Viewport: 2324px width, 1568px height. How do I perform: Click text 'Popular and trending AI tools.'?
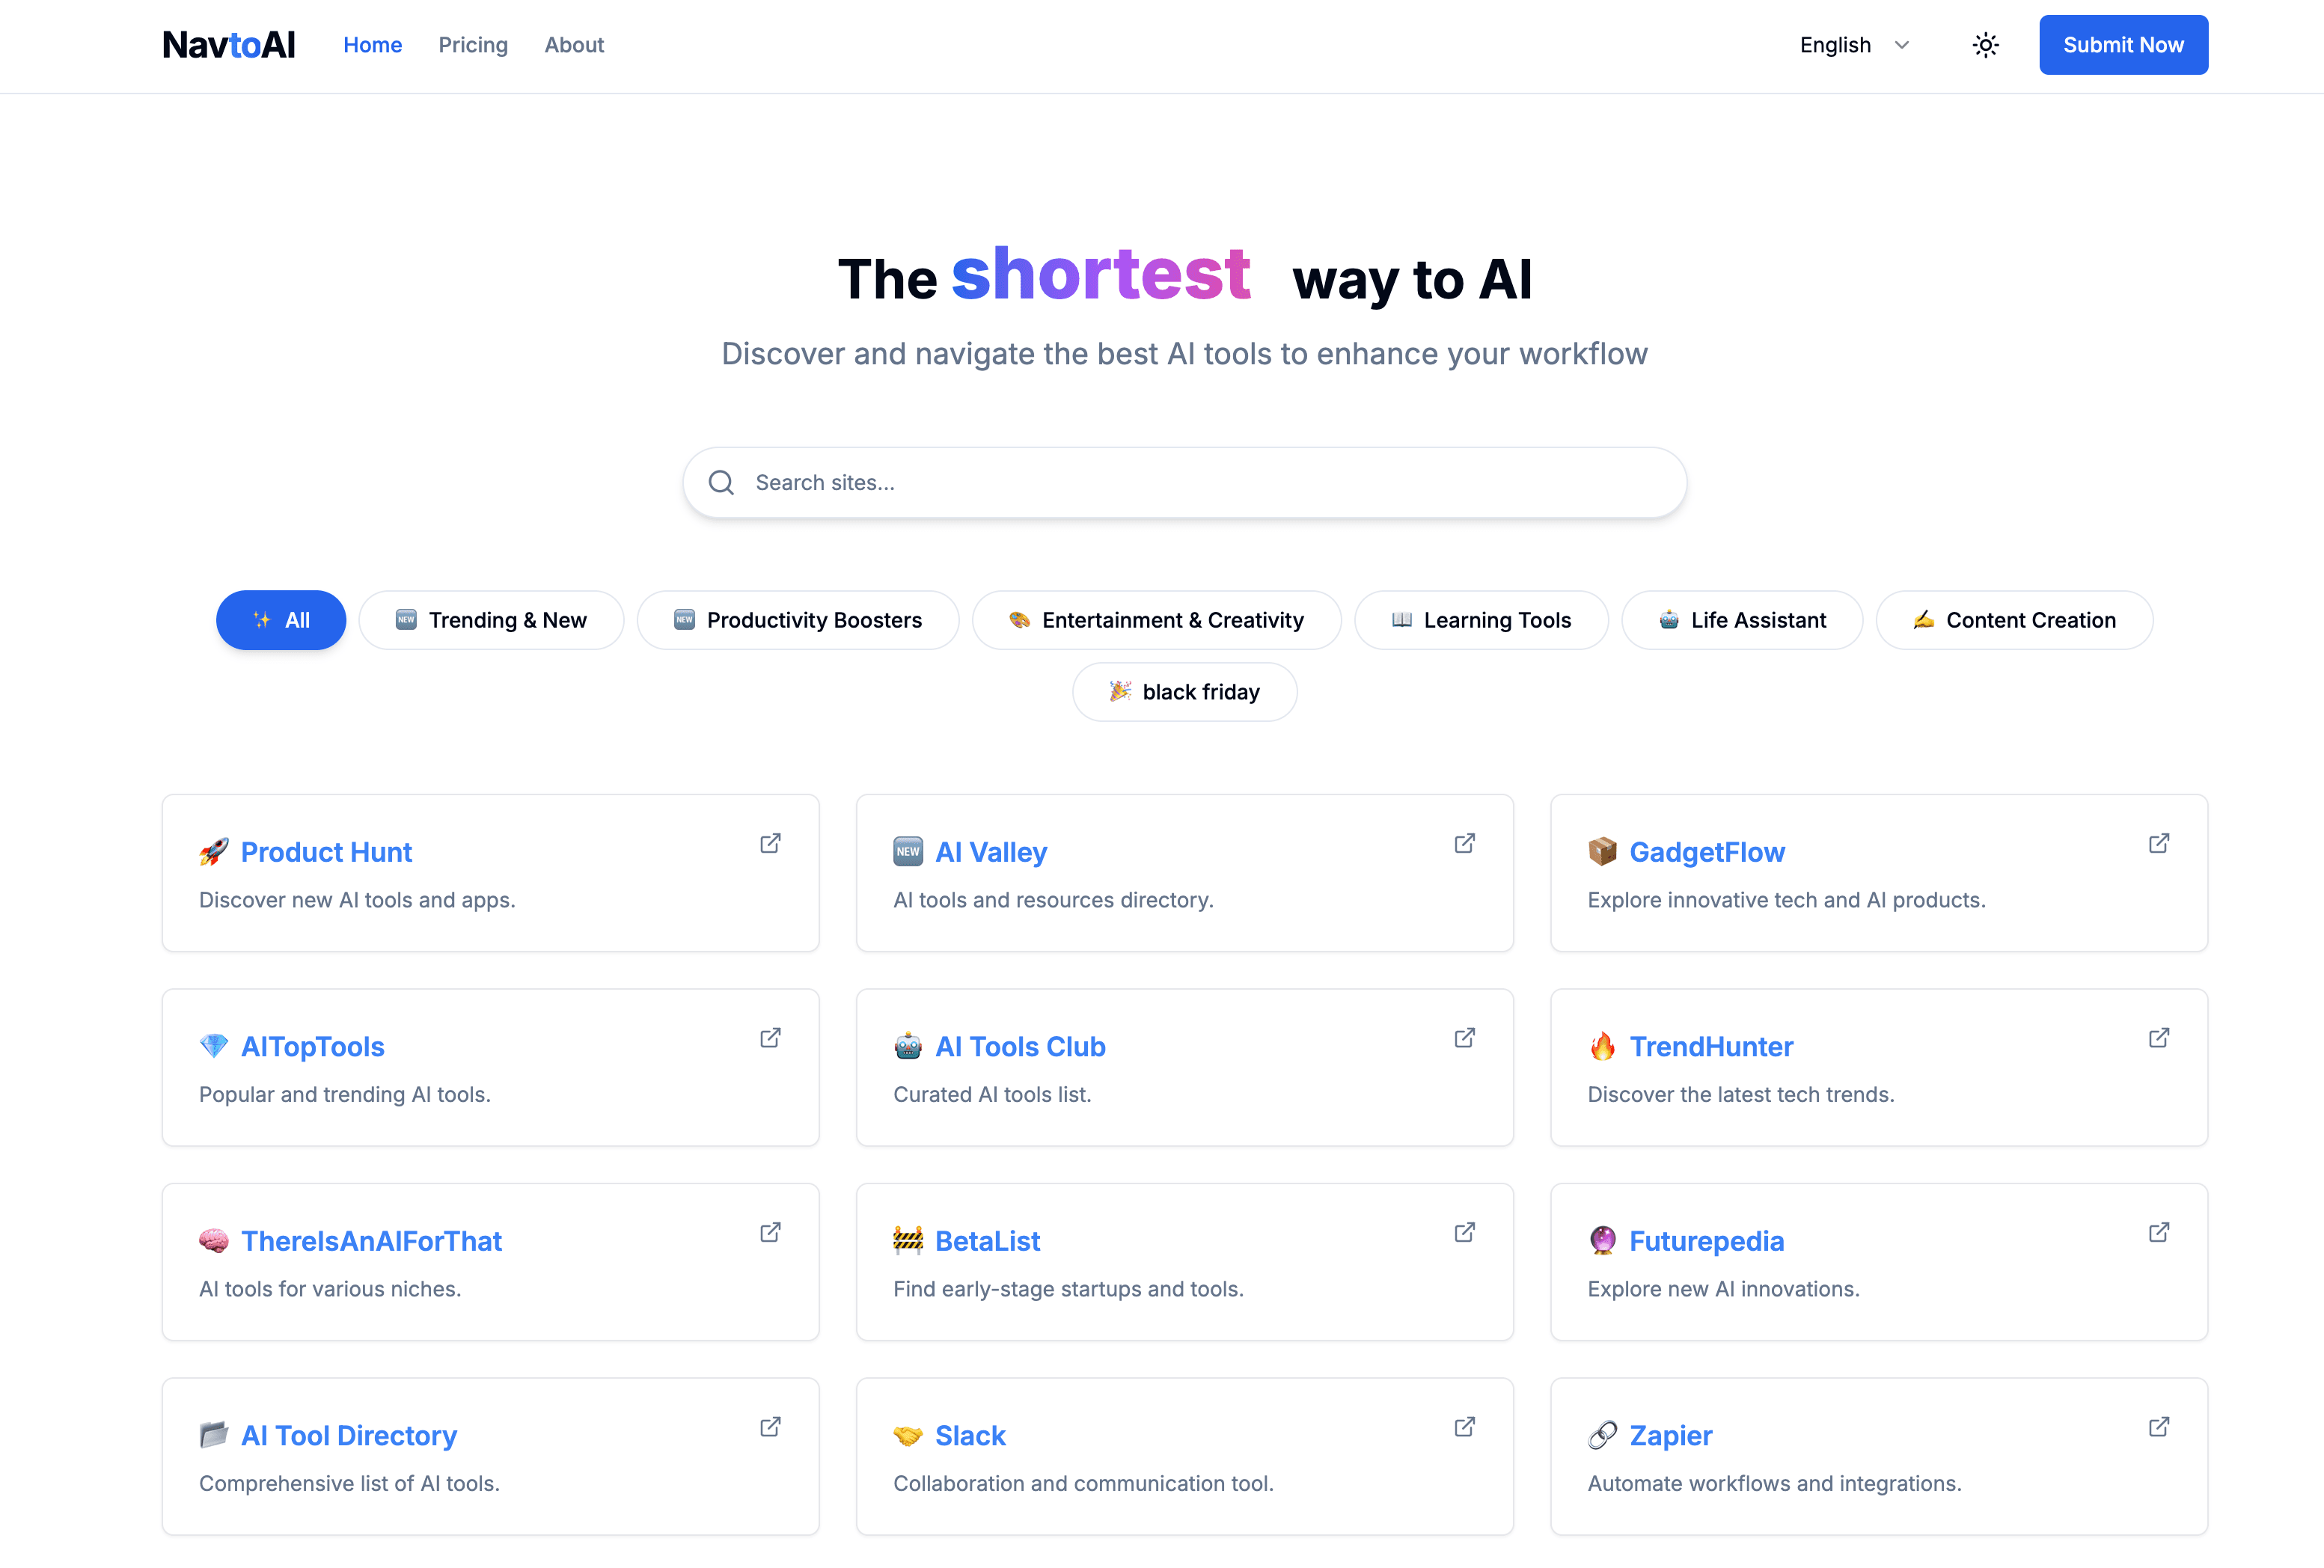click(x=345, y=1094)
